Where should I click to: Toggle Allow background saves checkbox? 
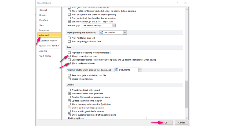pyautogui.click(x=69, y=63)
